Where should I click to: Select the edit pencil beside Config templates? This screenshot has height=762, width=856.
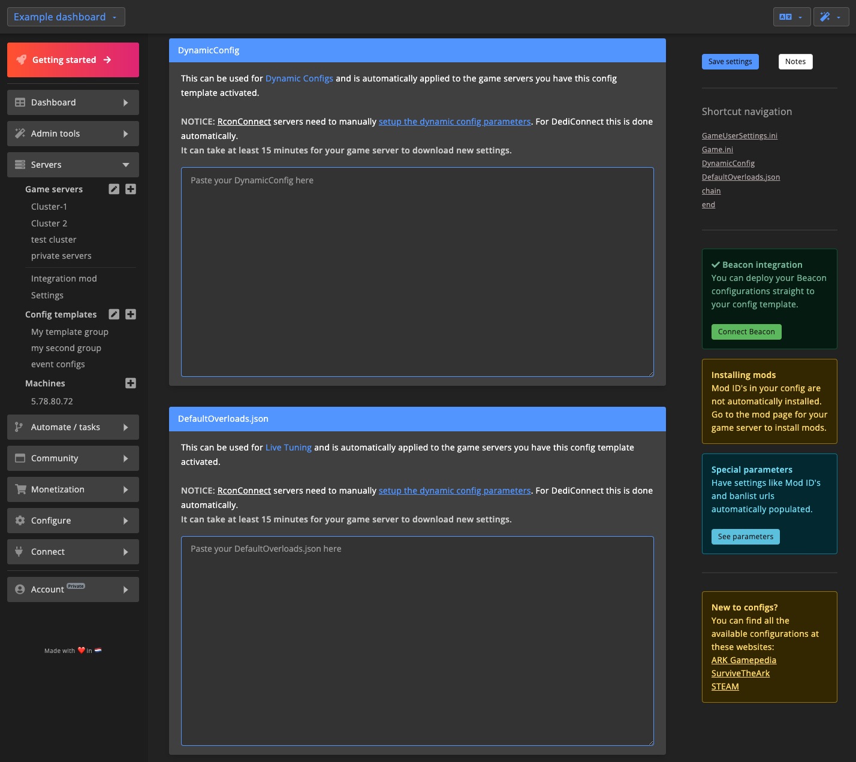[114, 314]
